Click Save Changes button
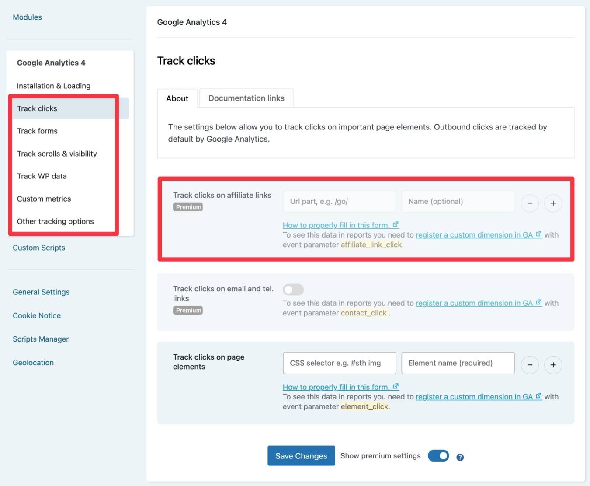590x486 pixels. (301, 456)
